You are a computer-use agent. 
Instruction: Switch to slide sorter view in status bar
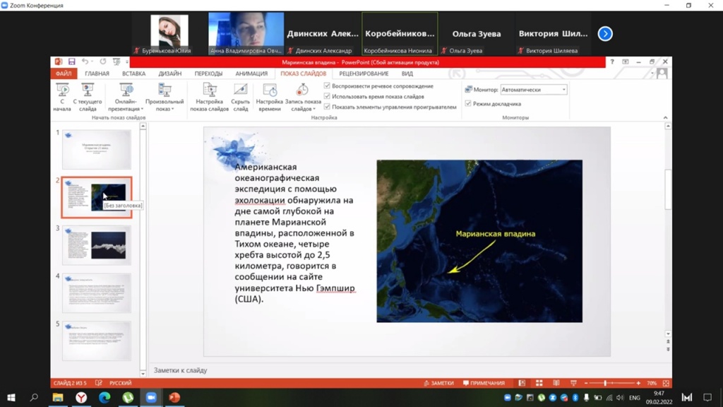pos(539,383)
